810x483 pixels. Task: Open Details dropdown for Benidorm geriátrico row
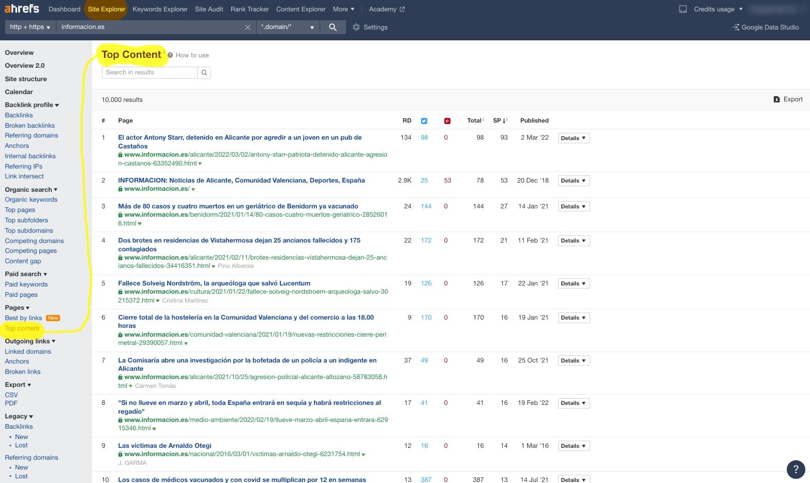click(x=574, y=206)
